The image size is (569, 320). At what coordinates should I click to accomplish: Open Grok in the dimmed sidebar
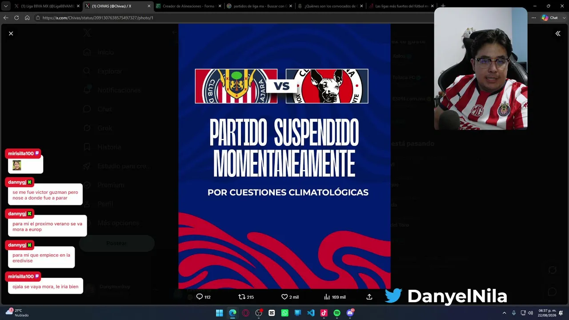pyautogui.click(x=98, y=128)
